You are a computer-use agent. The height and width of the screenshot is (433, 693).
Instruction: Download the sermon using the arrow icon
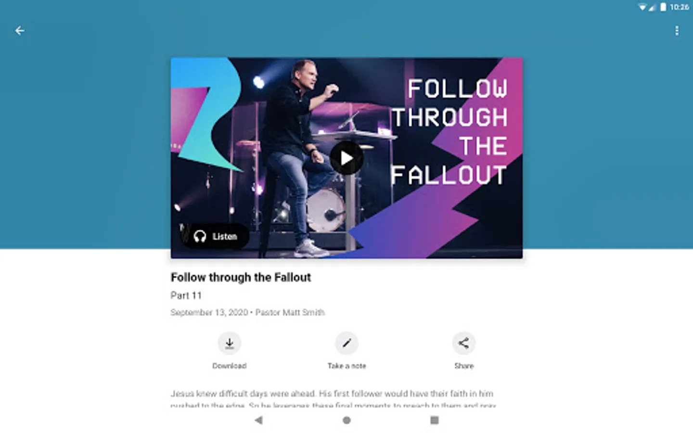[x=230, y=343]
